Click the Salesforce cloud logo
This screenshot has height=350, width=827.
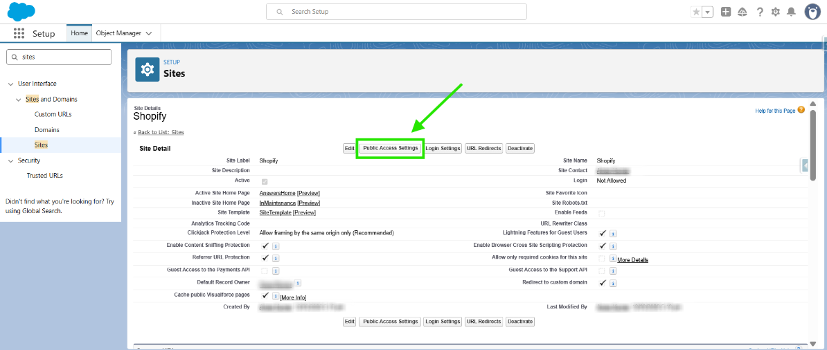(21, 11)
